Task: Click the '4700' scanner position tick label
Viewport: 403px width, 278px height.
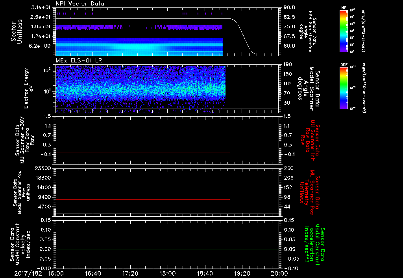Action: tap(44, 207)
